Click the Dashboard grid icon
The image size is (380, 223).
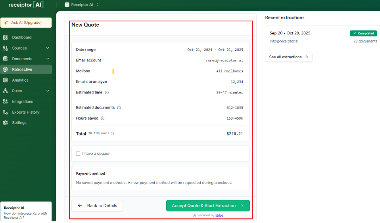[x=5, y=37]
